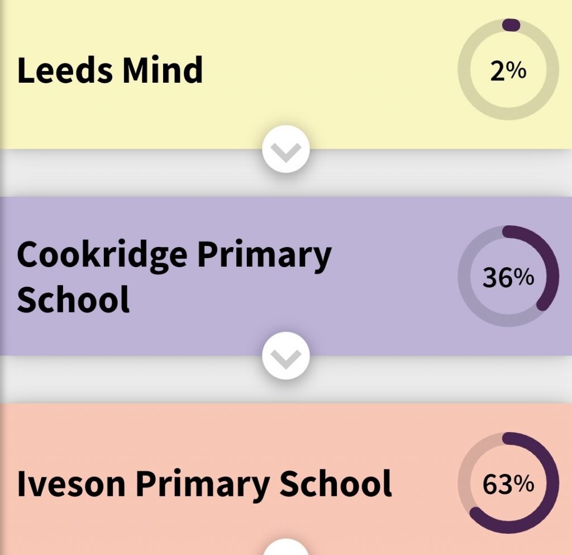Image resolution: width=572 pixels, height=555 pixels.
Task: Click the Cookridge Primary School title text
Action: click(175, 274)
